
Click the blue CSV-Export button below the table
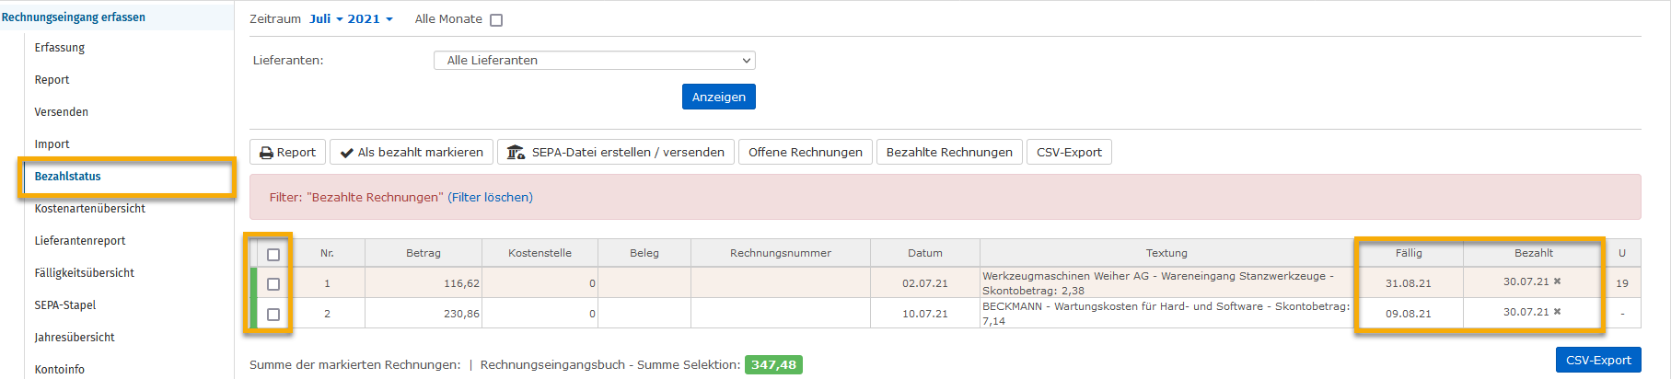[1598, 360]
